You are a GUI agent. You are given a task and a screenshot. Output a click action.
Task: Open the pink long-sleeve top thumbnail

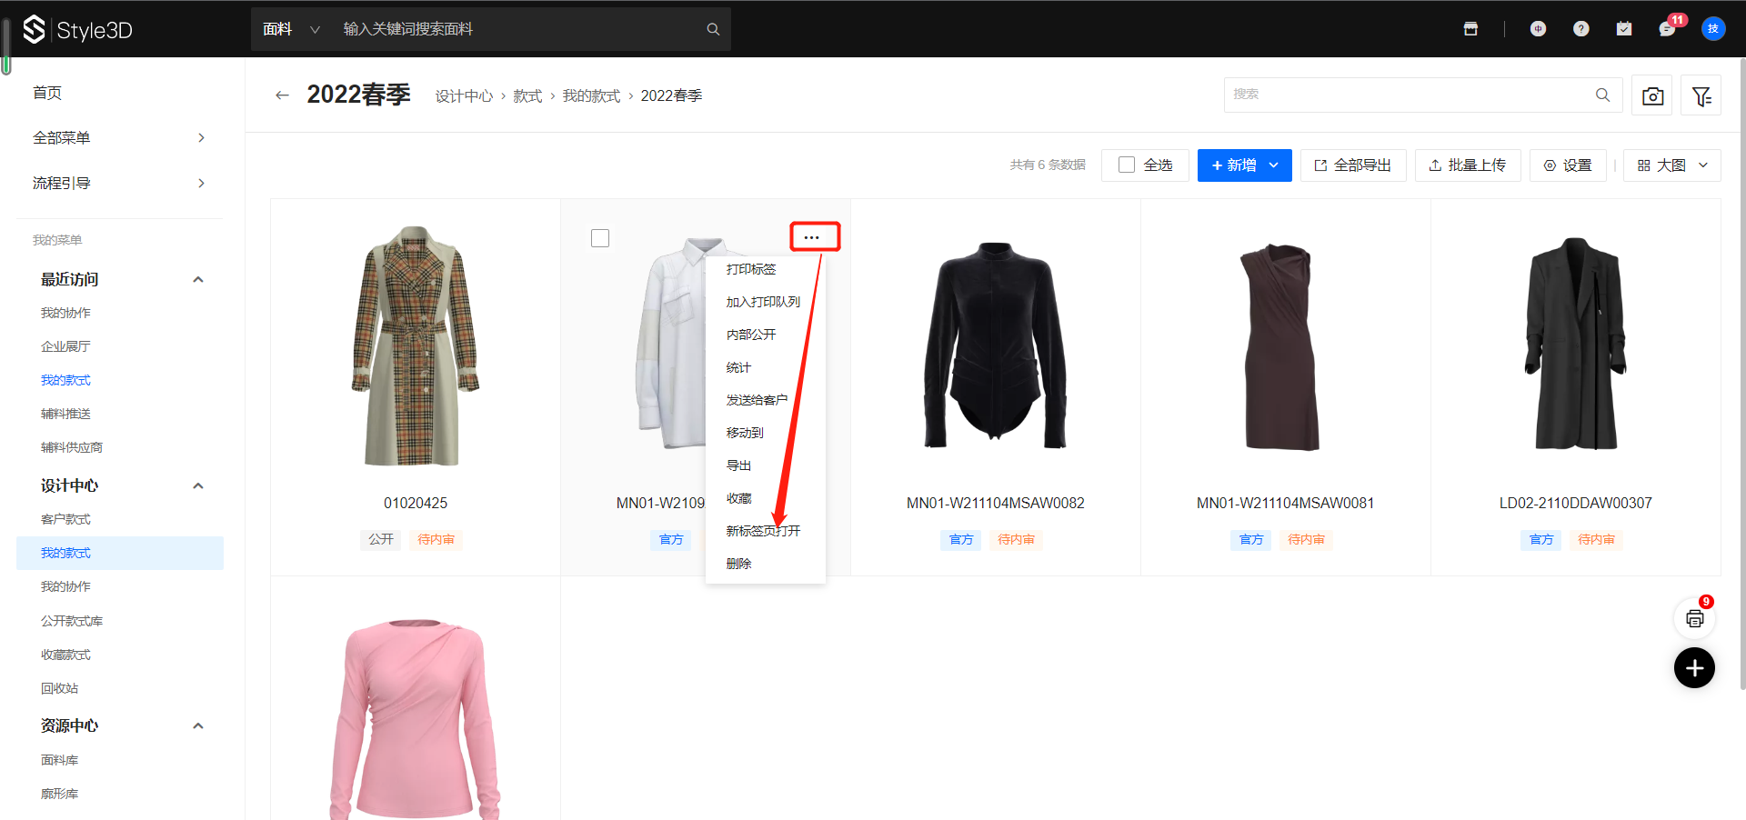(x=416, y=719)
